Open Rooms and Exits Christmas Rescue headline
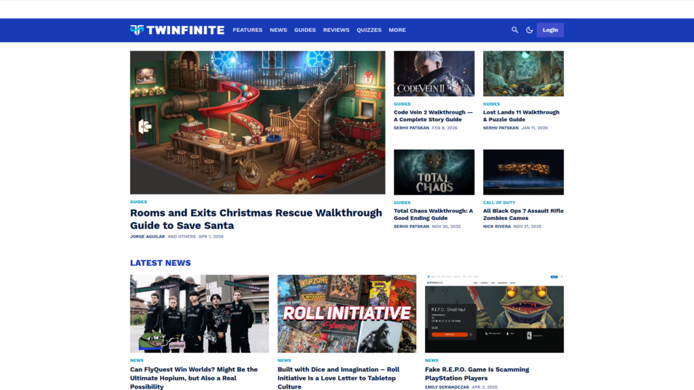694x390 pixels. [x=256, y=219]
